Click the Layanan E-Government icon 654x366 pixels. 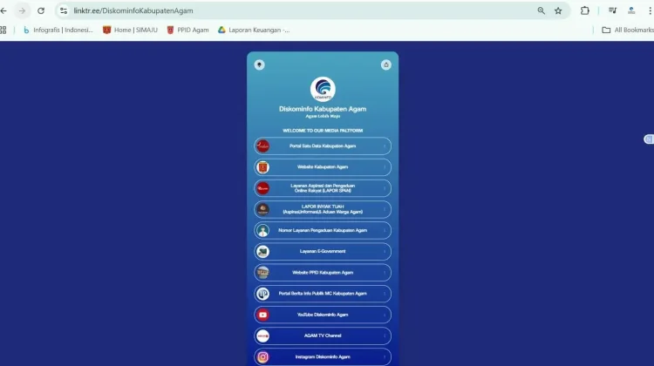point(262,252)
